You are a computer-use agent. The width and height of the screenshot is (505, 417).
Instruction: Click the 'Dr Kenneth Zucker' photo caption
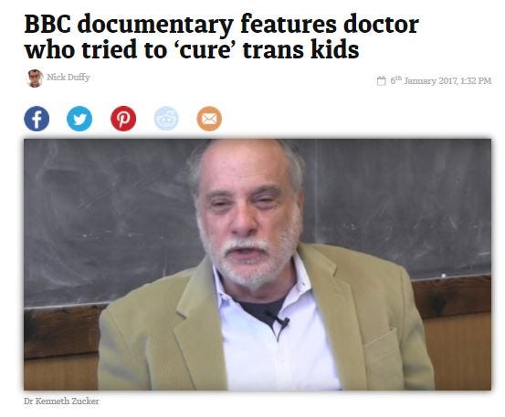pyautogui.click(x=61, y=401)
